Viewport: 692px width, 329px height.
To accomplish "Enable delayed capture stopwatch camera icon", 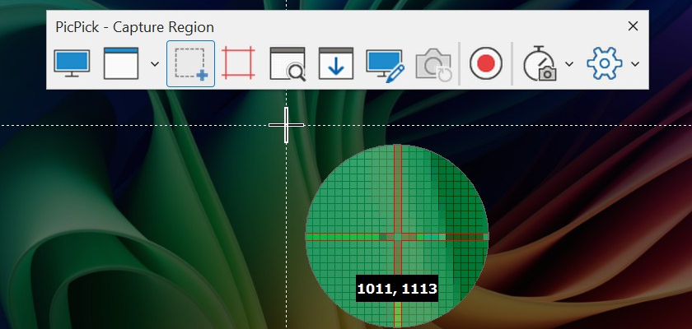I will [x=540, y=63].
